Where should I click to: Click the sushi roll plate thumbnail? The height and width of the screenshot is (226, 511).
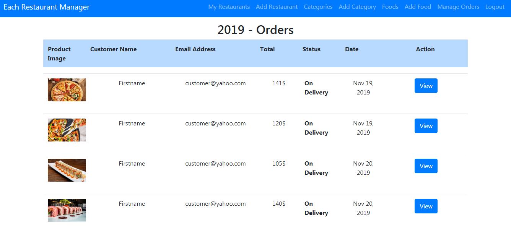67,170
